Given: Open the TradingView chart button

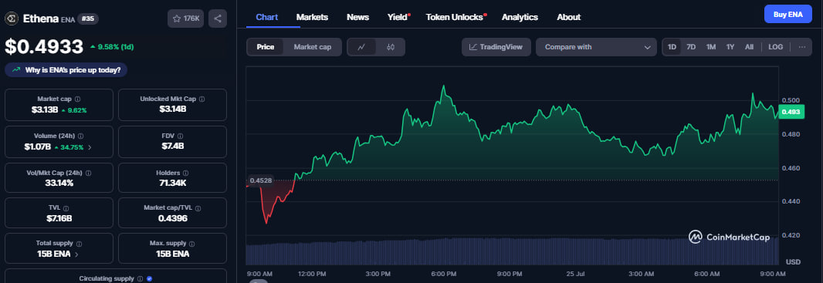Looking at the screenshot, I should 496,46.
